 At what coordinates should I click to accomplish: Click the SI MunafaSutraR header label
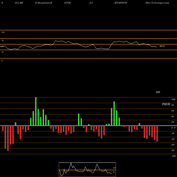tap(44, 3)
